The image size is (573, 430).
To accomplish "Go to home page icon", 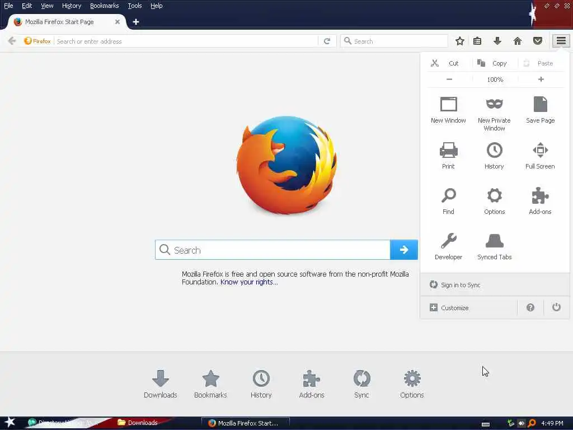I will pos(518,41).
